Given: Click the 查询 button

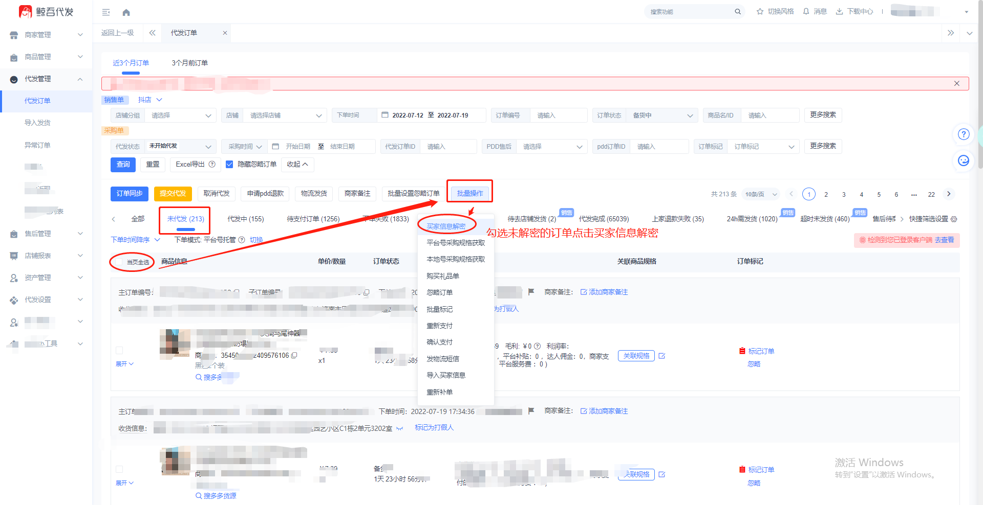Looking at the screenshot, I should (123, 165).
